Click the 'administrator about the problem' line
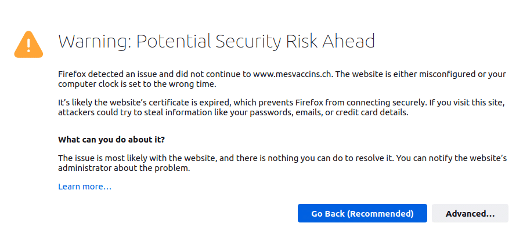Image resolution: width=523 pixels, height=241 pixels. pyautogui.click(x=124, y=169)
